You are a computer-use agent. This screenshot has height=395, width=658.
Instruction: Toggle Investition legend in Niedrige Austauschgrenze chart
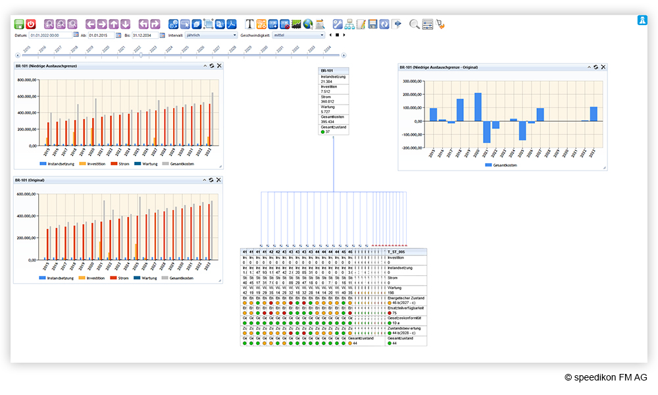92,164
